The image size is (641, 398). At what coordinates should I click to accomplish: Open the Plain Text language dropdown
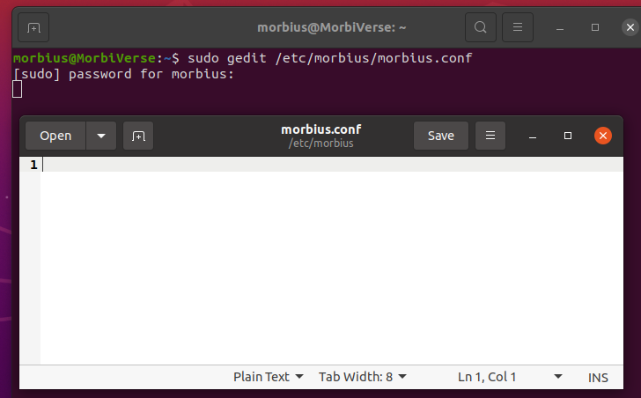pos(269,376)
